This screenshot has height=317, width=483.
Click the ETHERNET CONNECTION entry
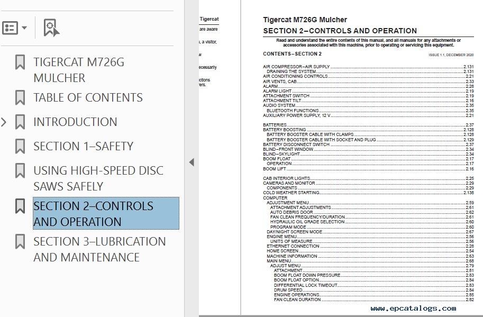[x=370, y=246]
